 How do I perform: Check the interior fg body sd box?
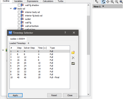(x=19, y=16)
